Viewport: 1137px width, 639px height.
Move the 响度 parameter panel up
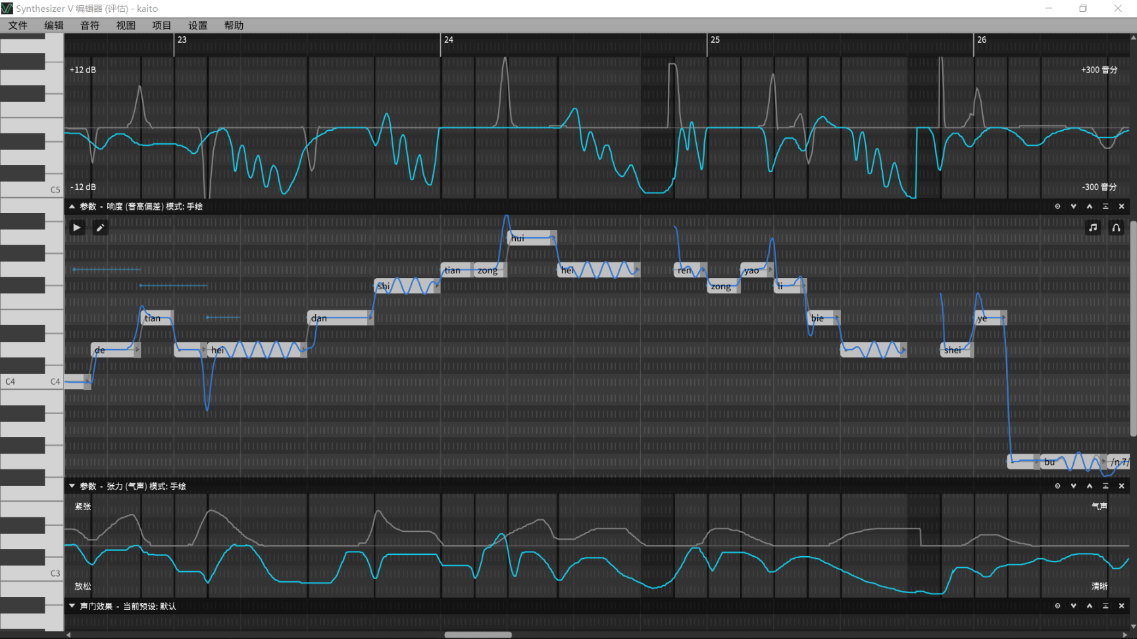pos(1090,206)
